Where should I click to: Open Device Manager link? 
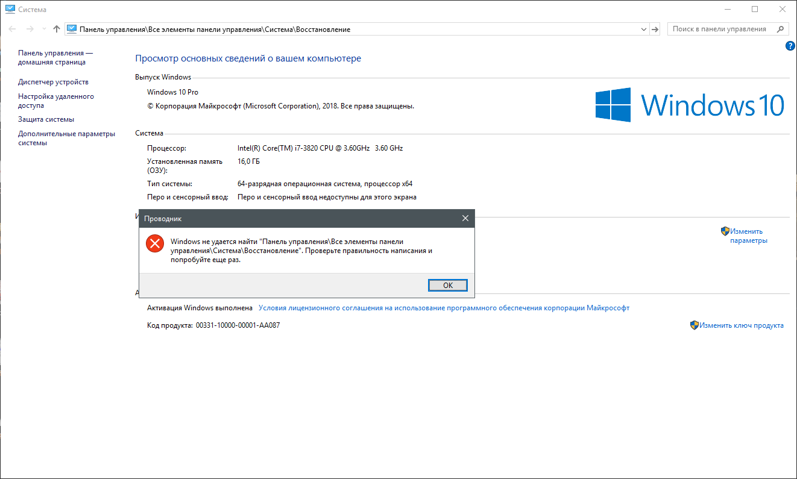tap(53, 82)
